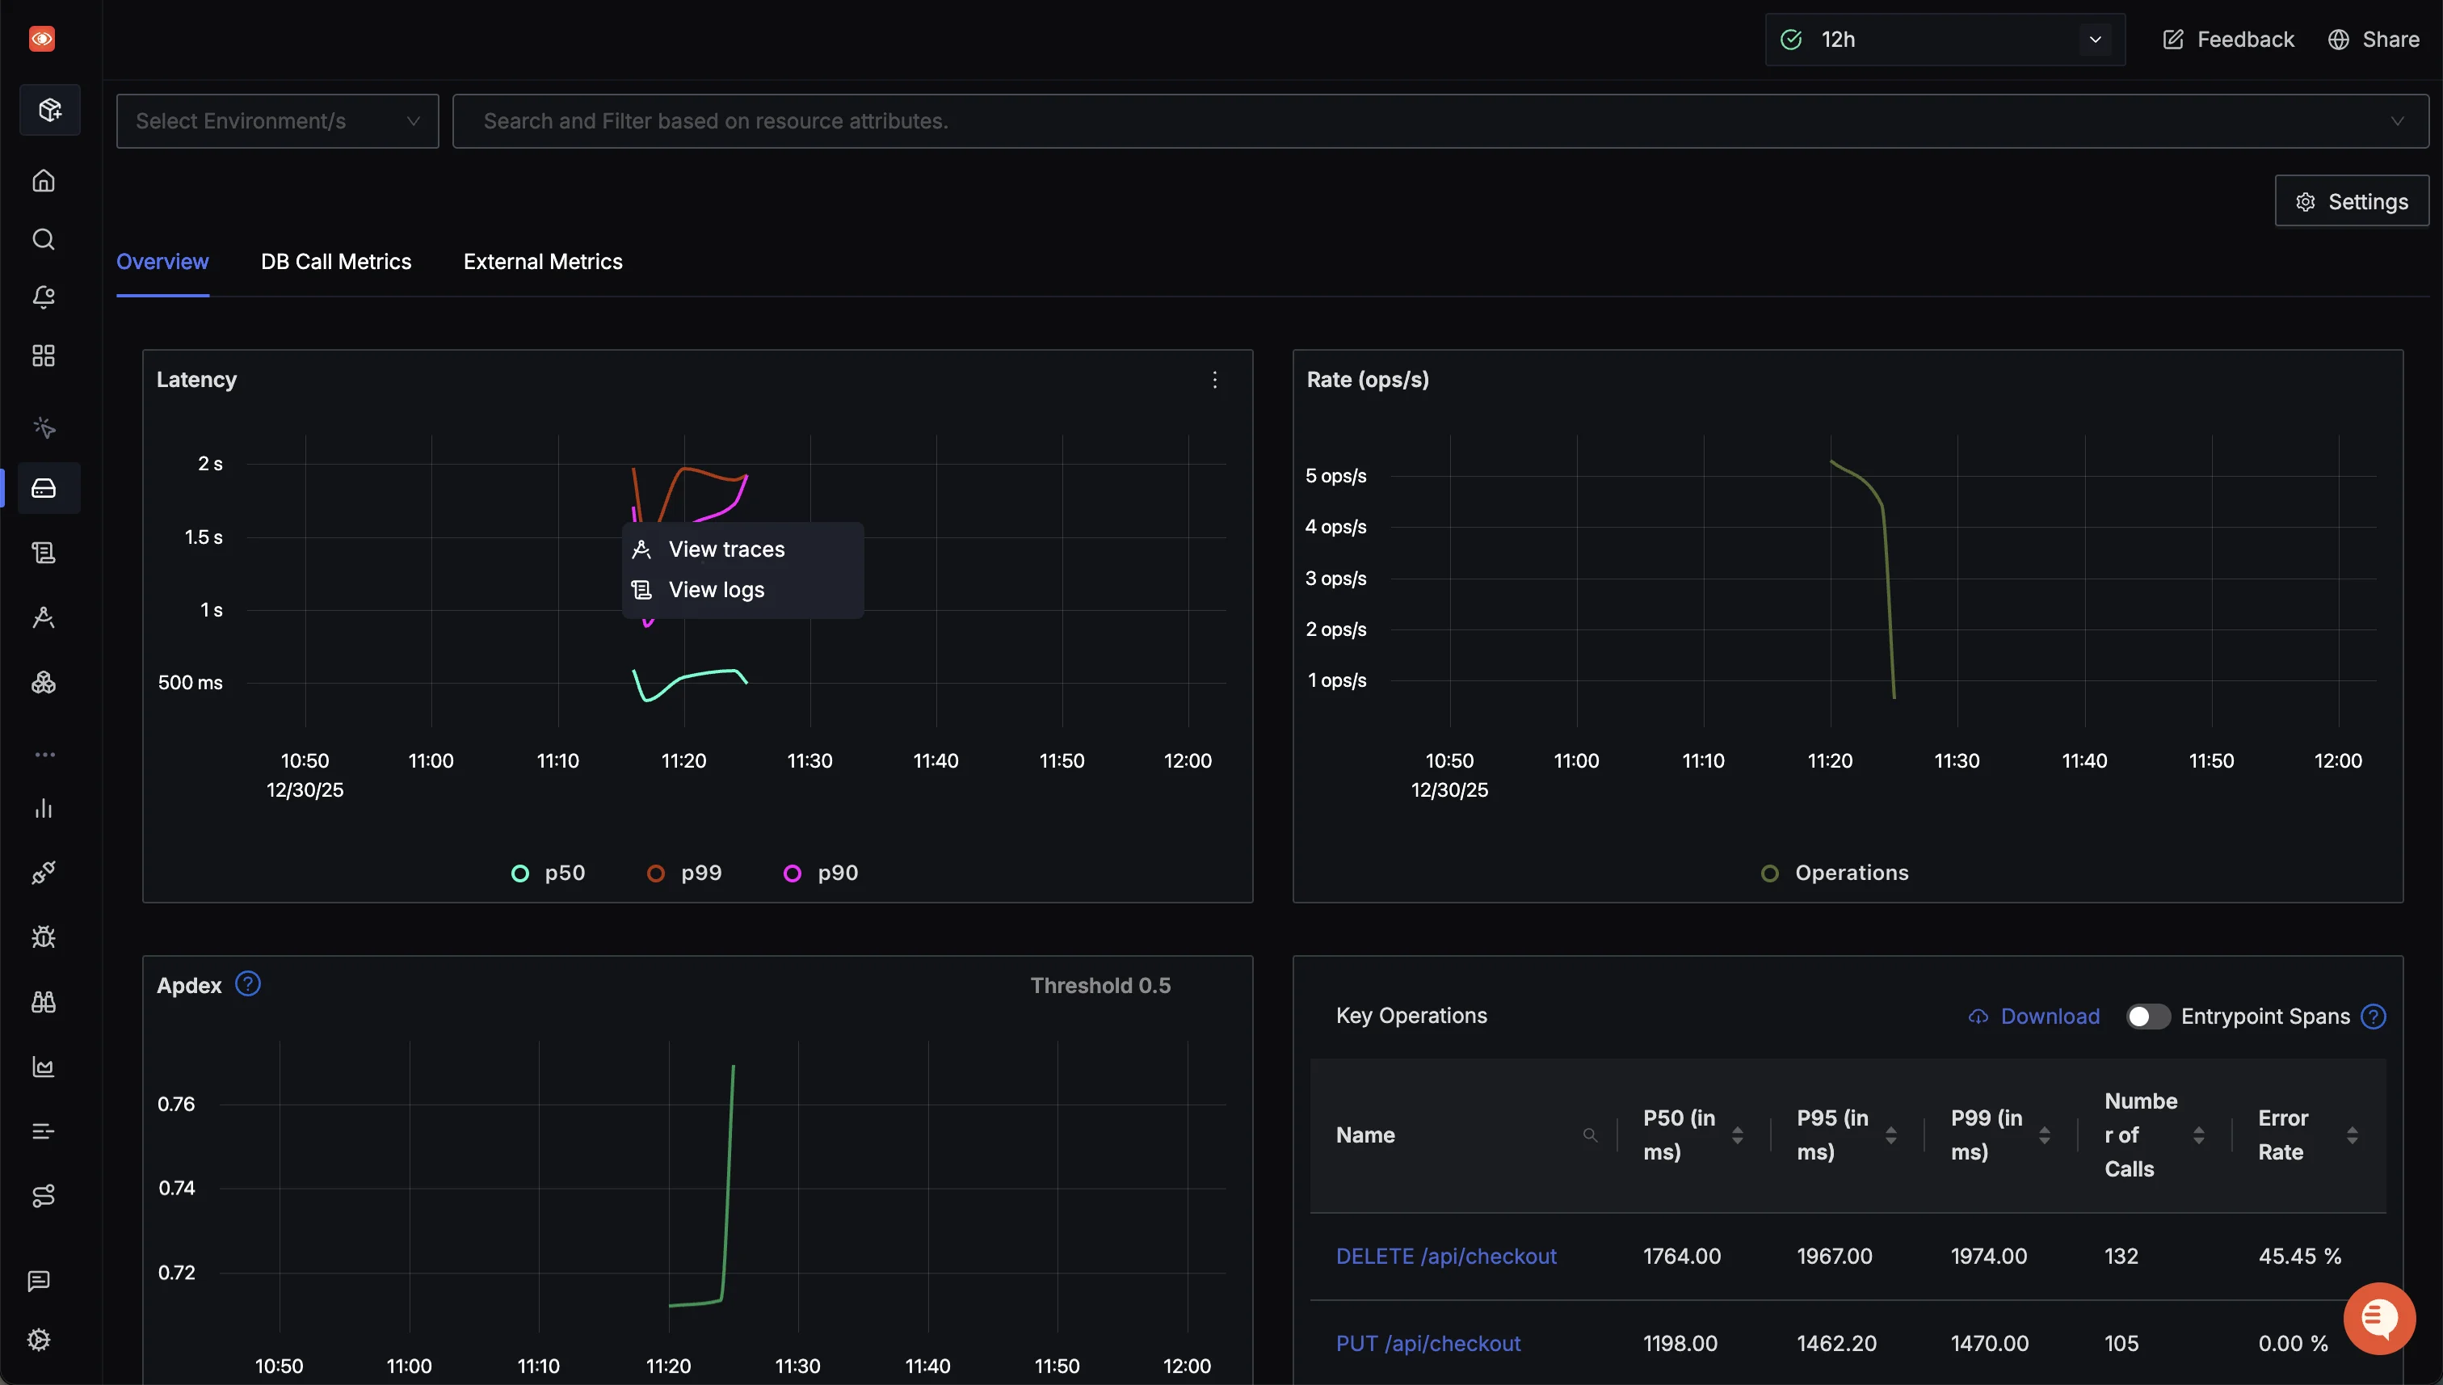This screenshot has width=2443, height=1385.
Task: Click the sidebar search magnifier icon
Action: click(x=44, y=238)
